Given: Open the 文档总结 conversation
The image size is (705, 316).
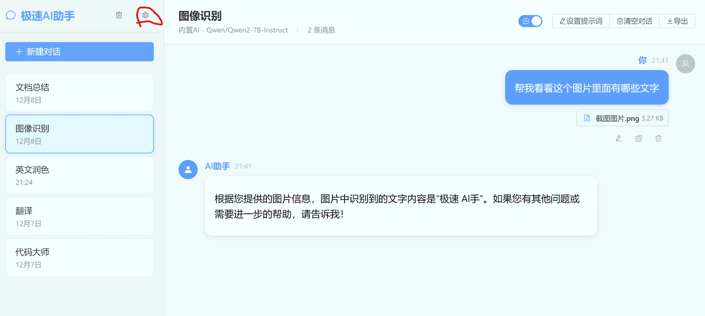Looking at the screenshot, I should pyautogui.click(x=79, y=92).
